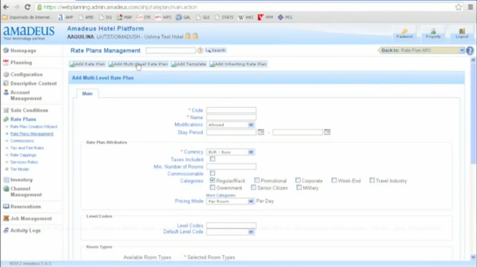Open Planning in the sidebar
The width and height of the screenshot is (477, 267).
21,63
